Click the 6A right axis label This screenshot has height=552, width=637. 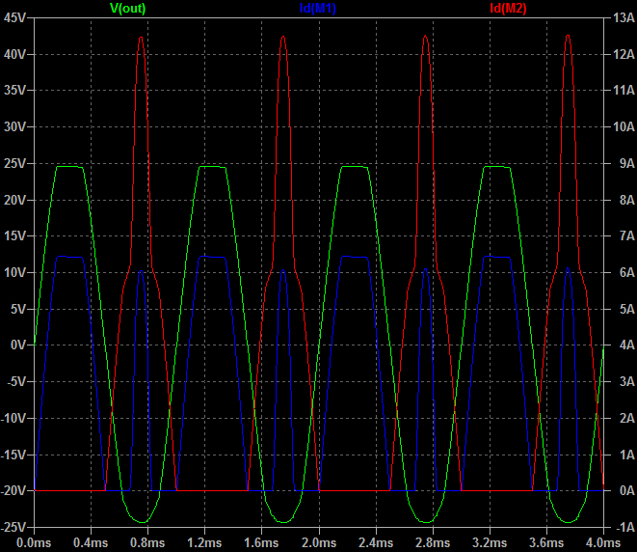[626, 272]
